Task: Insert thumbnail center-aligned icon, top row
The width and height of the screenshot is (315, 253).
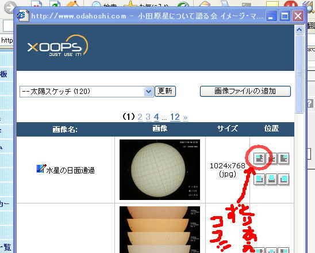Action: (x=271, y=158)
